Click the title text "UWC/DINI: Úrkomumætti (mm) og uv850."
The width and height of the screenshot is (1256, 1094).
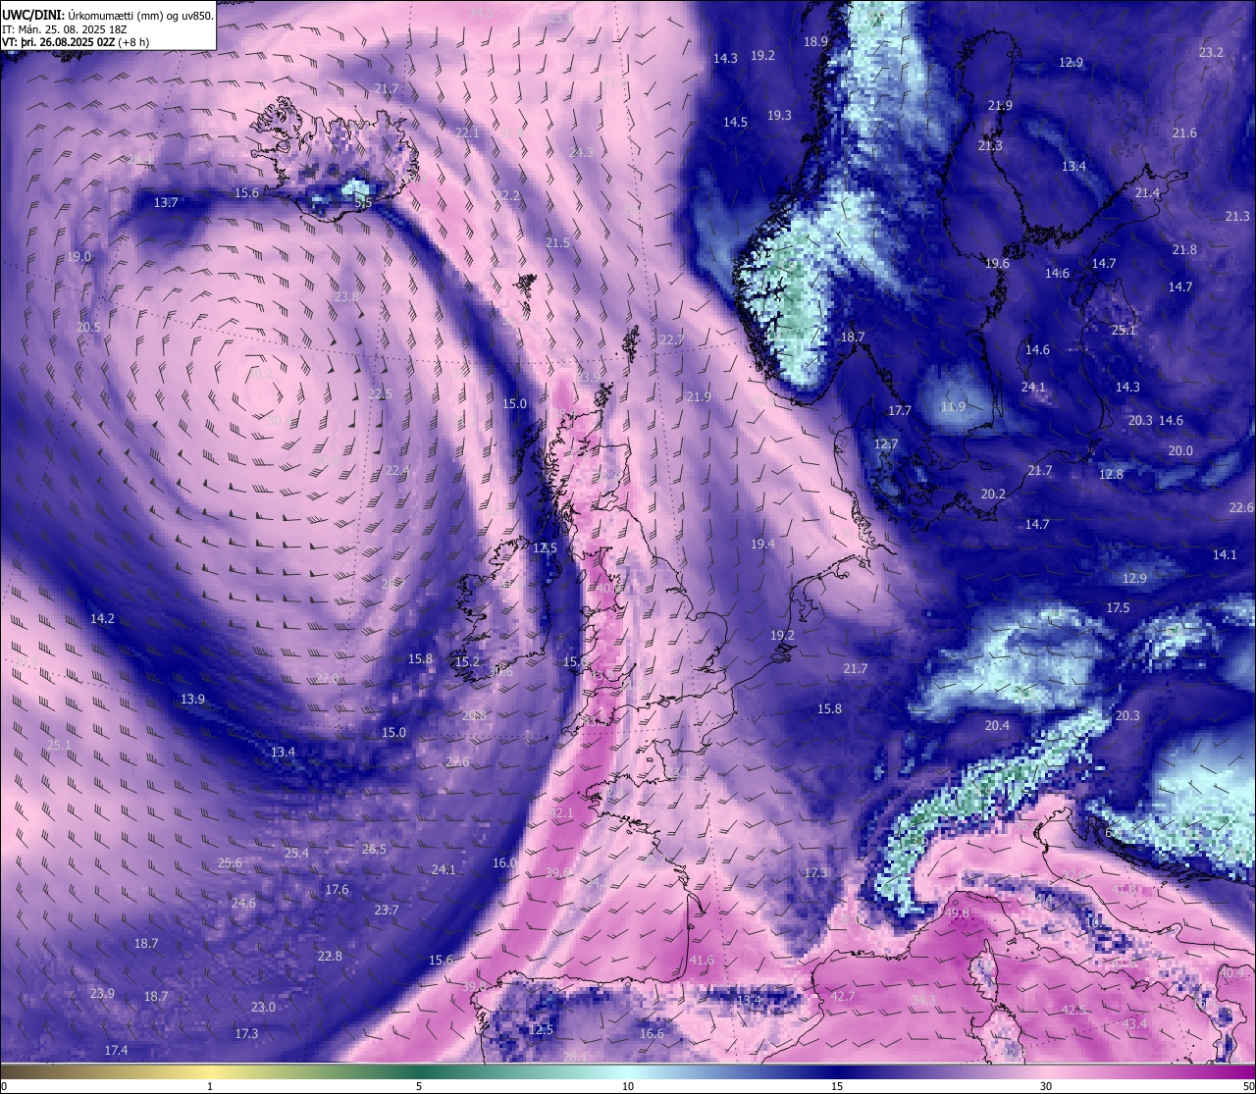coord(107,15)
